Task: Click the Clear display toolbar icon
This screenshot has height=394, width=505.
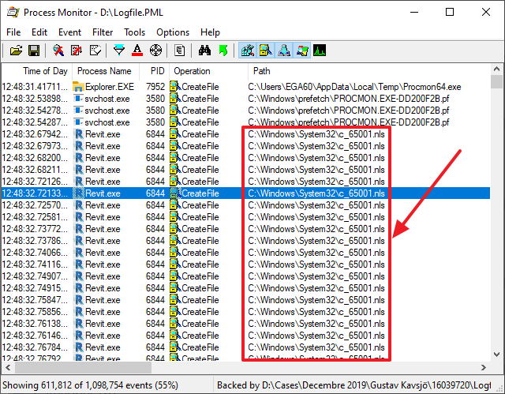Action: click(95, 51)
